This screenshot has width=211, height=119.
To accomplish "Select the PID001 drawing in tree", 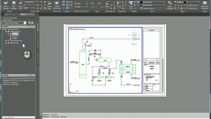I will click(x=15, y=38).
